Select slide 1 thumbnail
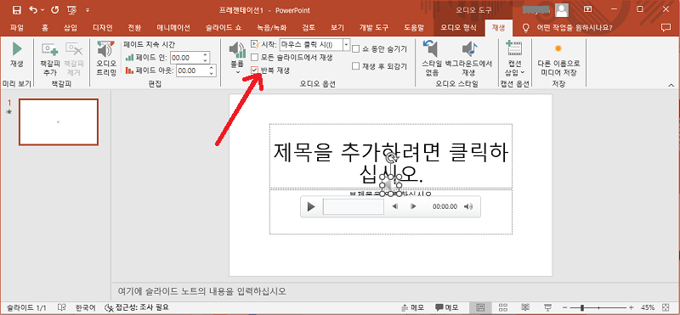The width and height of the screenshot is (680, 315). (x=59, y=121)
